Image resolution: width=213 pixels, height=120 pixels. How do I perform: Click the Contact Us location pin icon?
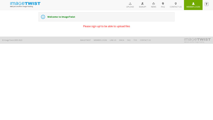point(176,4)
